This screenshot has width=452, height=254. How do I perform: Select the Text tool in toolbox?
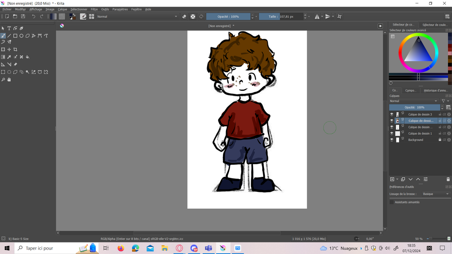(9, 28)
